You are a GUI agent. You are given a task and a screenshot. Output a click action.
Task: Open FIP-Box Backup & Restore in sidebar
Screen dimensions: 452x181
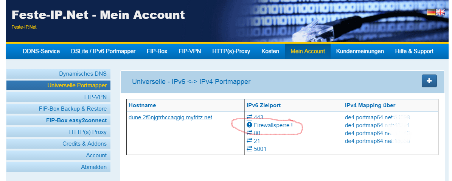[x=73, y=109]
